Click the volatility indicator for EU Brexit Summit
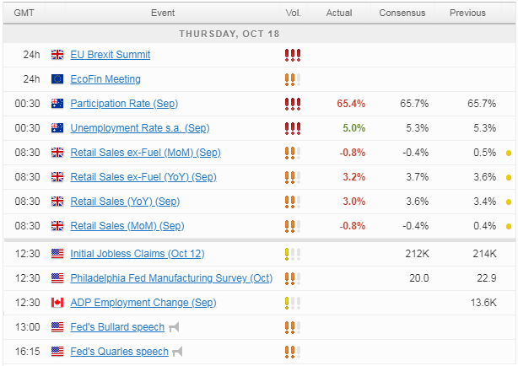Screen dimensions: 518x366 pos(293,55)
